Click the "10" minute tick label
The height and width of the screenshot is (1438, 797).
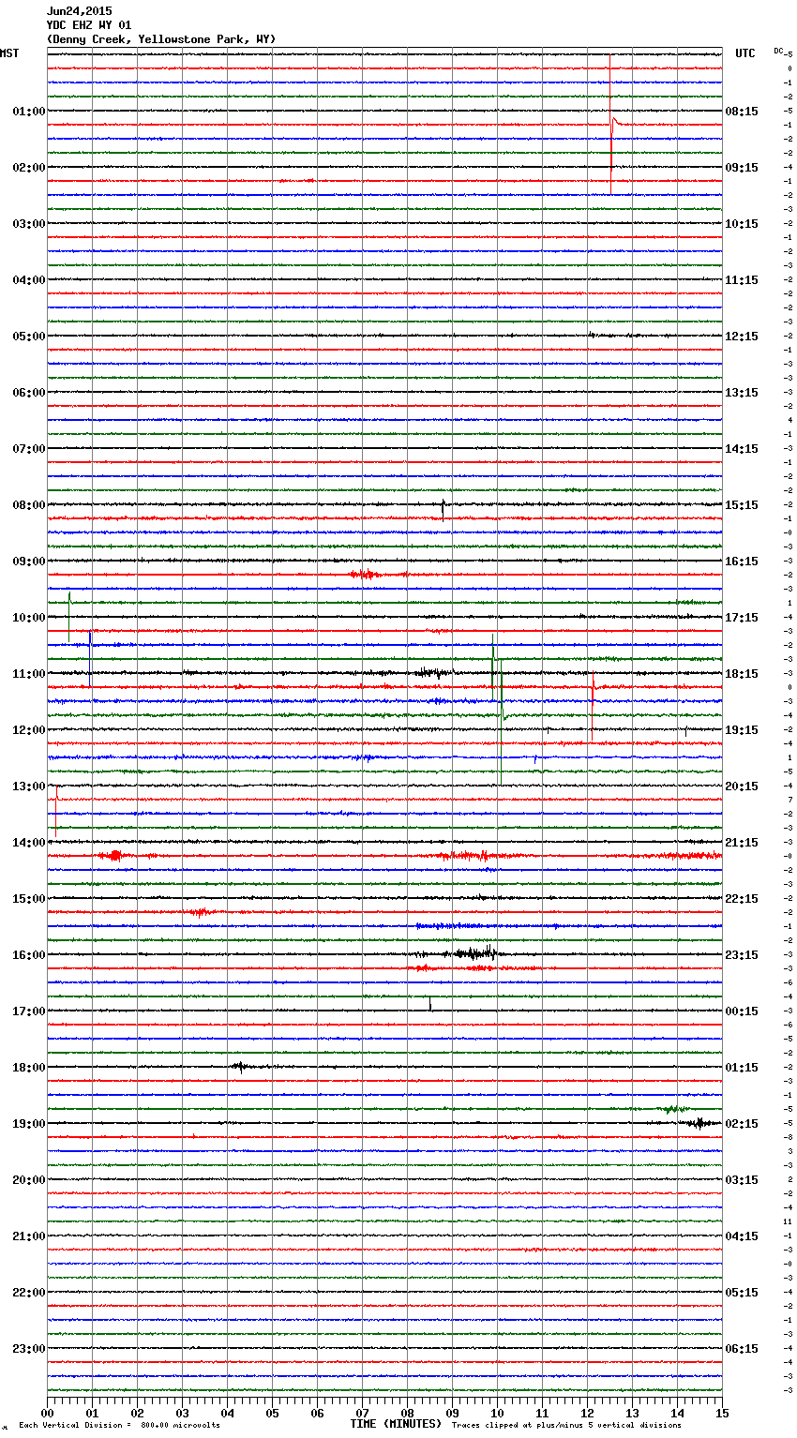click(x=497, y=1413)
